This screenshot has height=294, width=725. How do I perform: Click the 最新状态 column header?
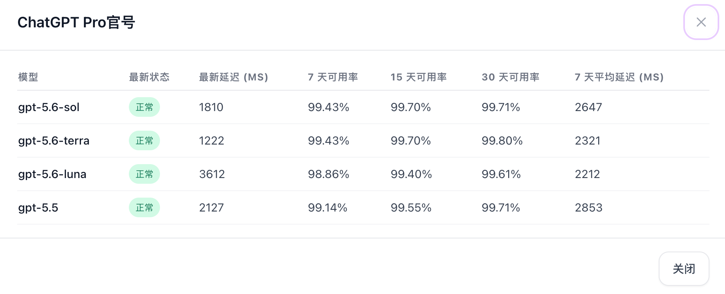pyautogui.click(x=149, y=77)
